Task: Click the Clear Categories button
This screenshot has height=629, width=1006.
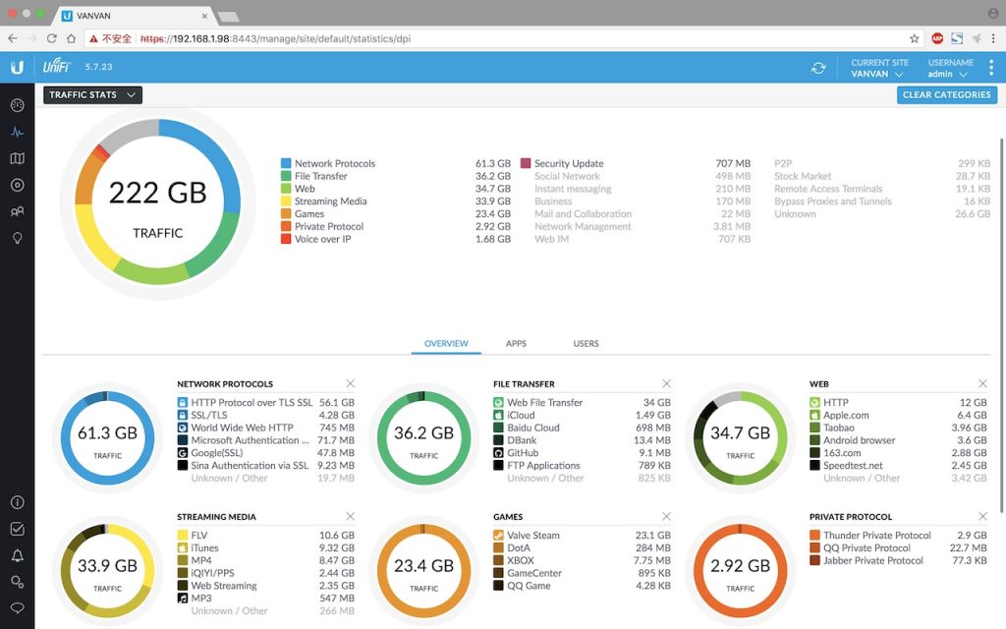Action: (946, 94)
